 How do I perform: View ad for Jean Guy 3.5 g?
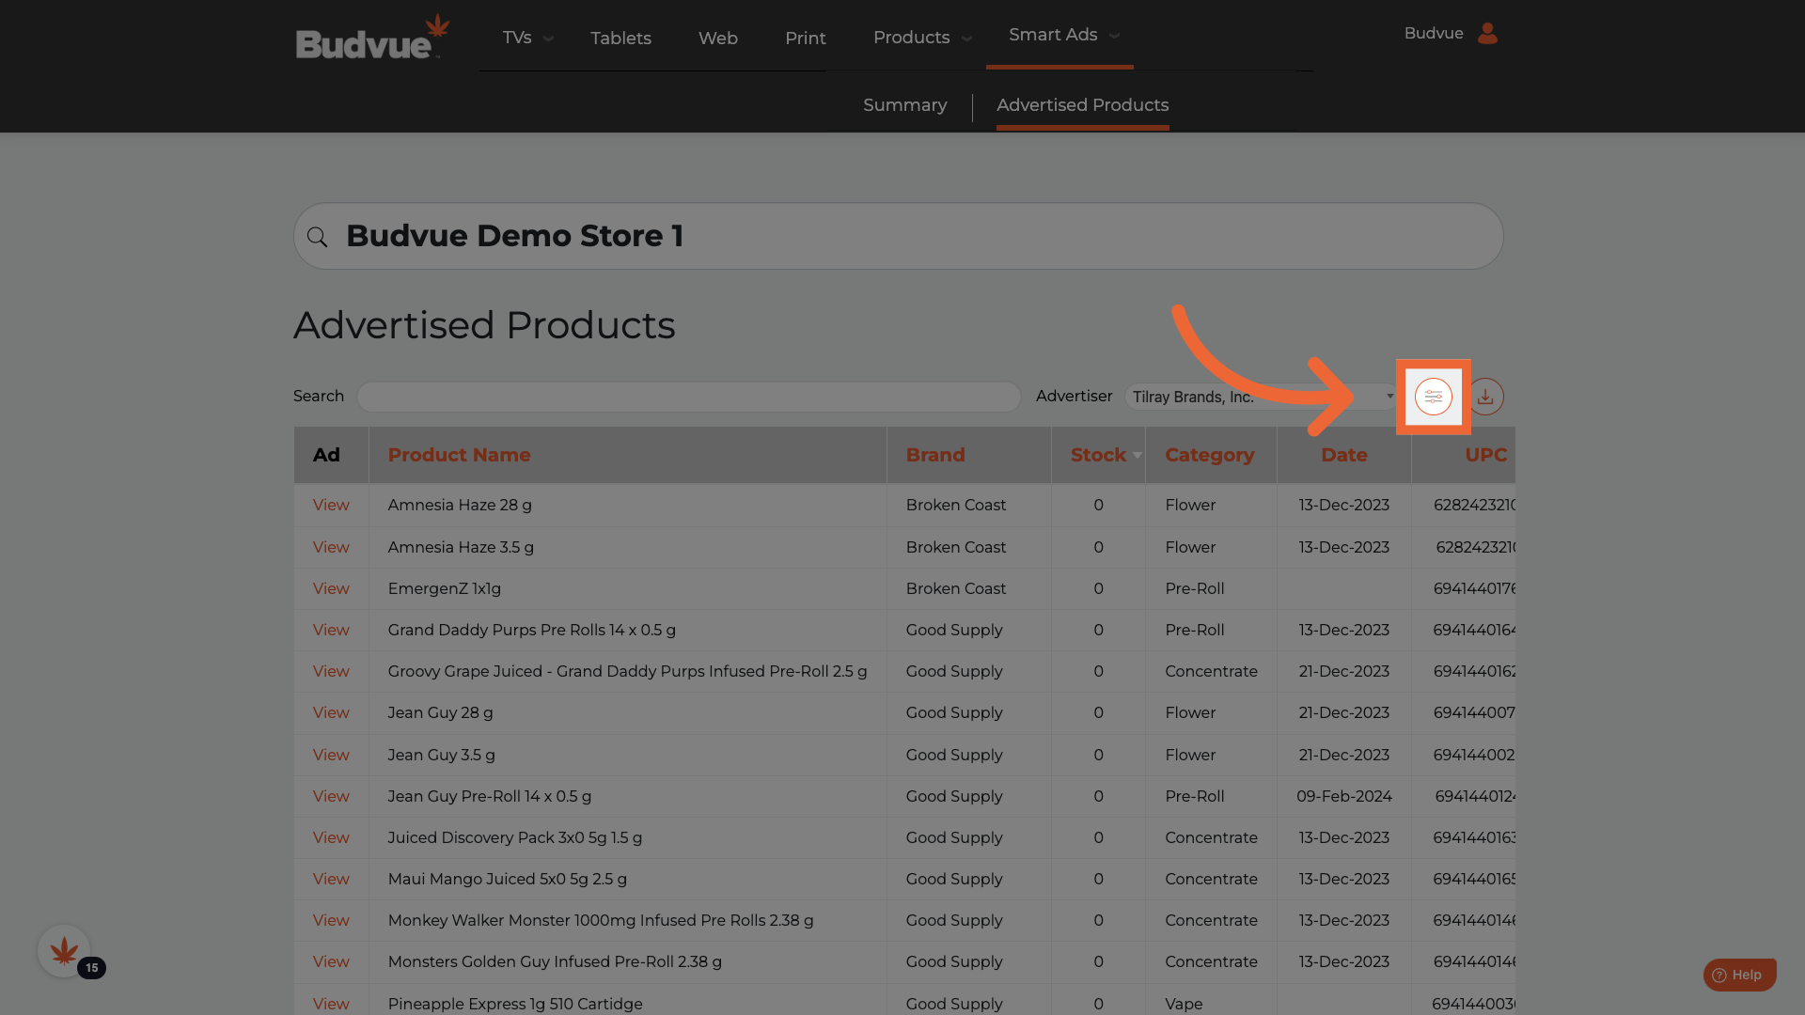coord(331,756)
